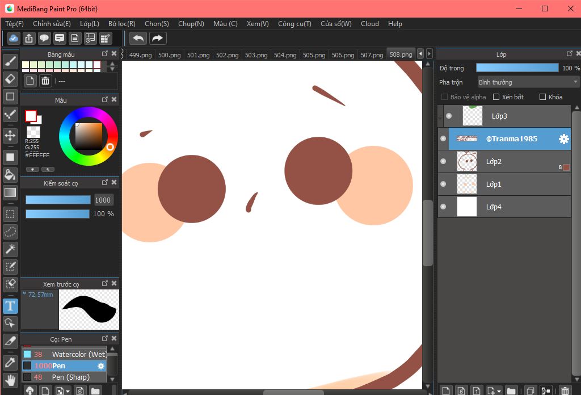Select the Brush tool in left toolbar
Image resolution: width=581 pixels, height=395 pixels.
tap(10, 61)
